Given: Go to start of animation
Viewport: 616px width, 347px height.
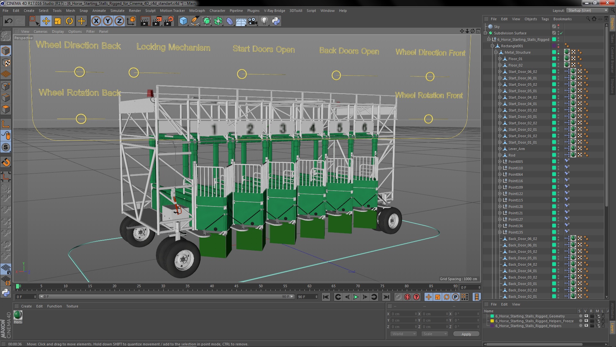Looking at the screenshot, I should click(326, 297).
